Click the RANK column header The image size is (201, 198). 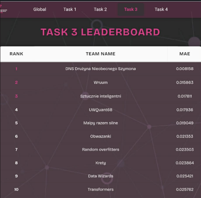(x=16, y=54)
